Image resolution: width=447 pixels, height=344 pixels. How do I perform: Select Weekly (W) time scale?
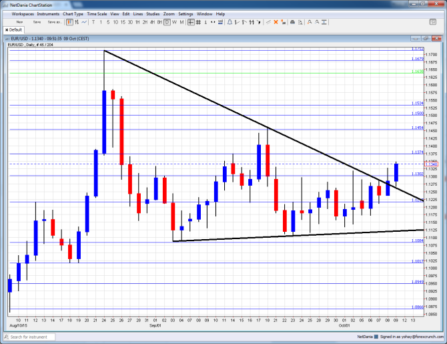pos(175,22)
